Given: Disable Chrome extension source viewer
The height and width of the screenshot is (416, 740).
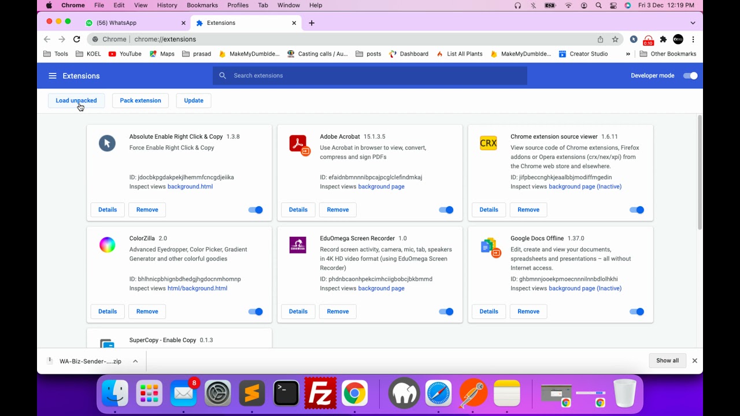Looking at the screenshot, I should [x=637, y=210].
